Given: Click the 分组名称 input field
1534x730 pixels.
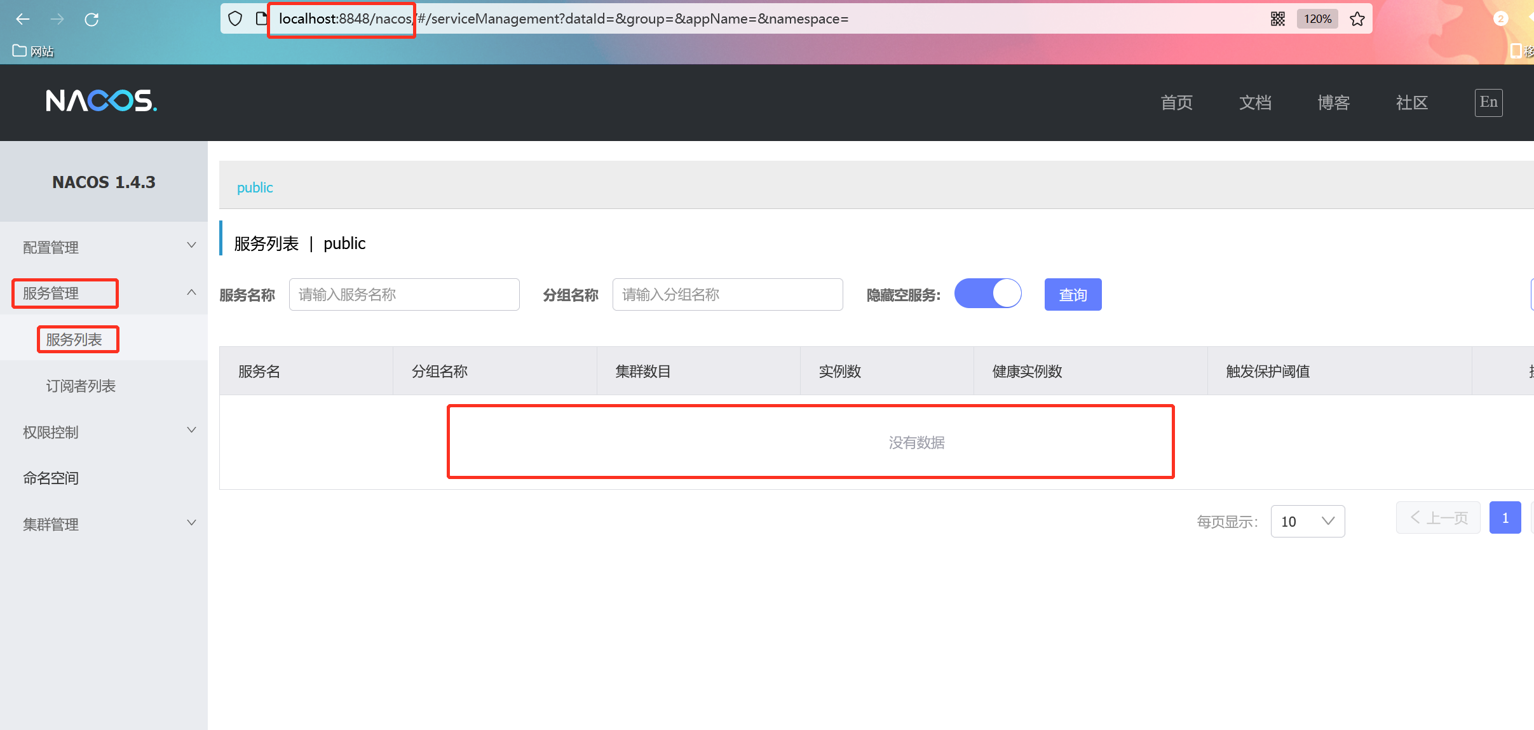Looking at the screenshot, I should (x=728, y=294).
